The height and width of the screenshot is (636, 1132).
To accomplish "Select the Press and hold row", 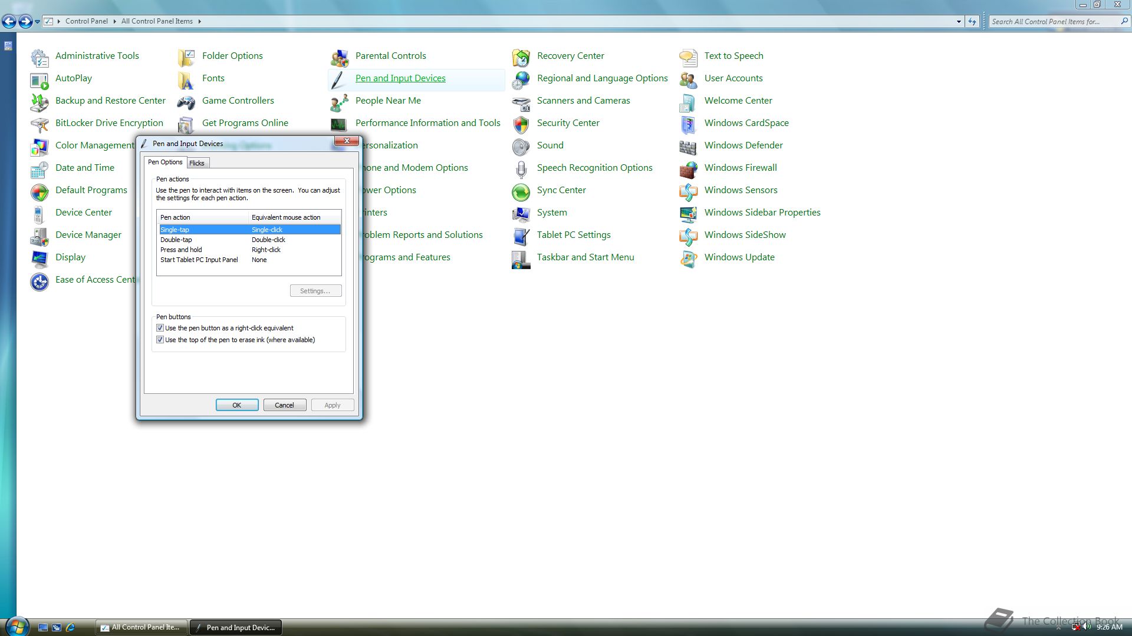I will tap(249, 250).
